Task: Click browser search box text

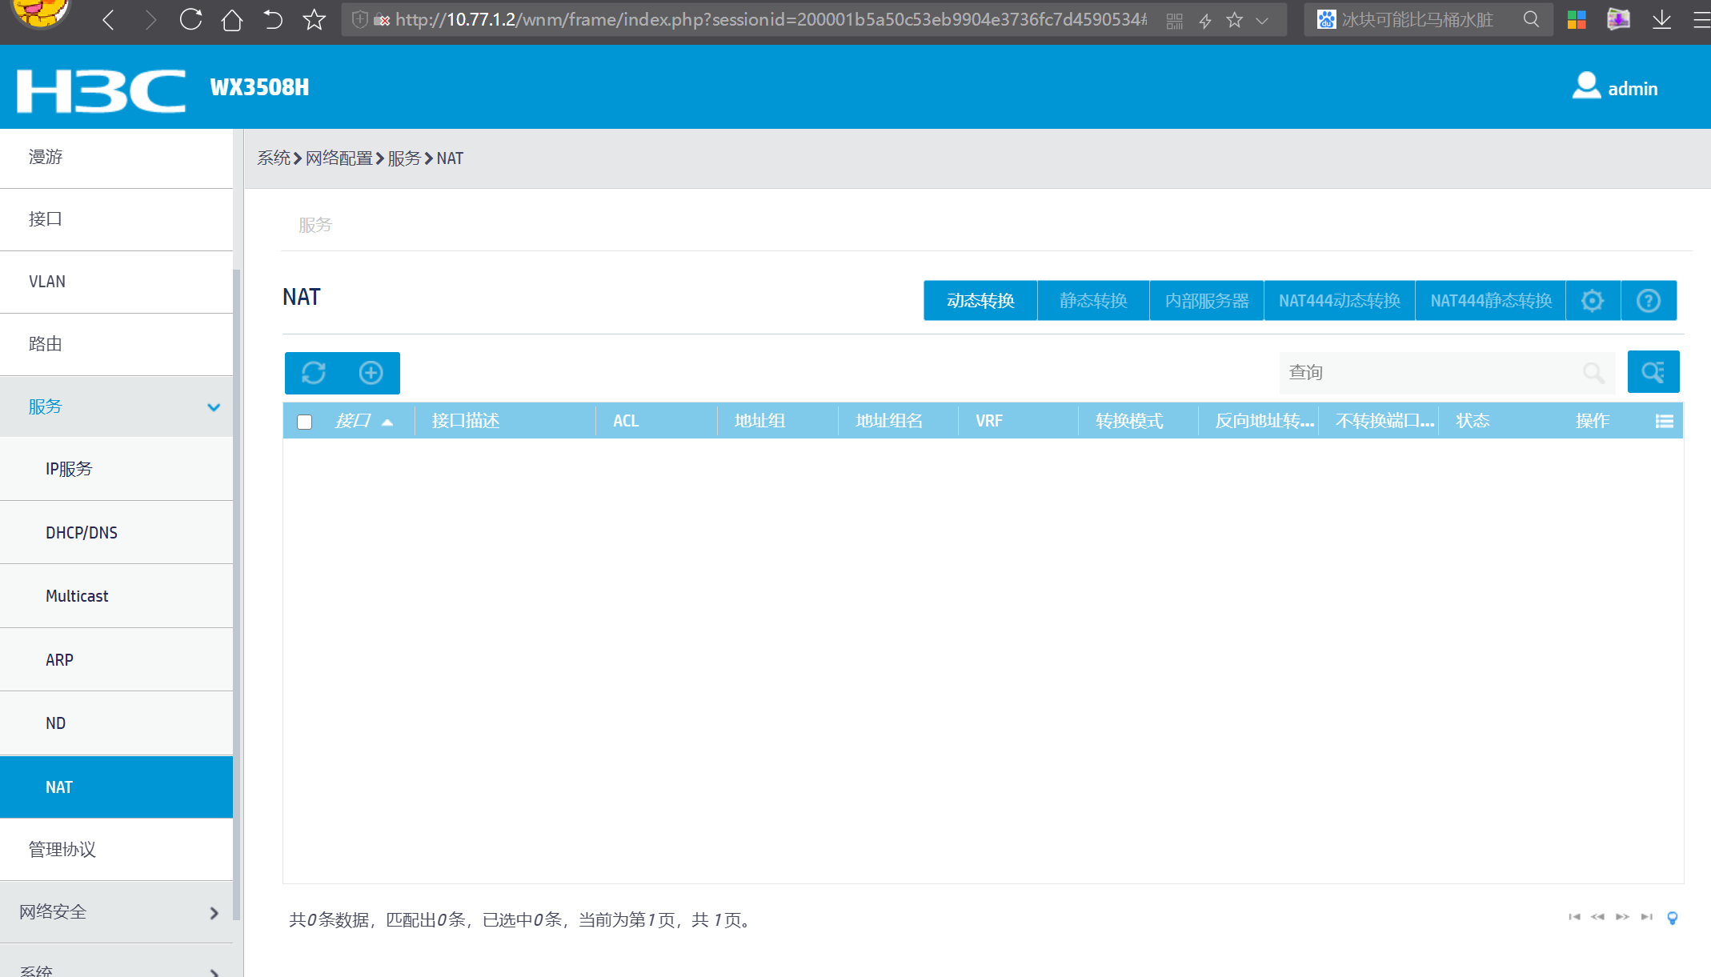Action: point(1417,20)
